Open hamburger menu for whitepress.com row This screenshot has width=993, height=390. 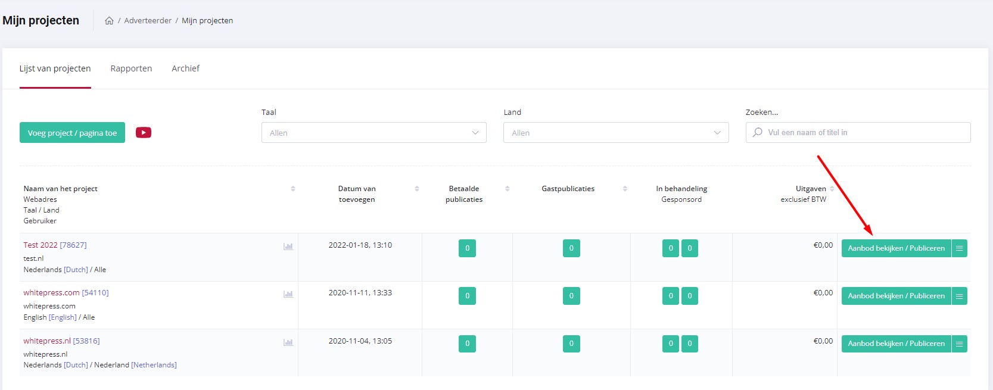[x=959, y=296]
